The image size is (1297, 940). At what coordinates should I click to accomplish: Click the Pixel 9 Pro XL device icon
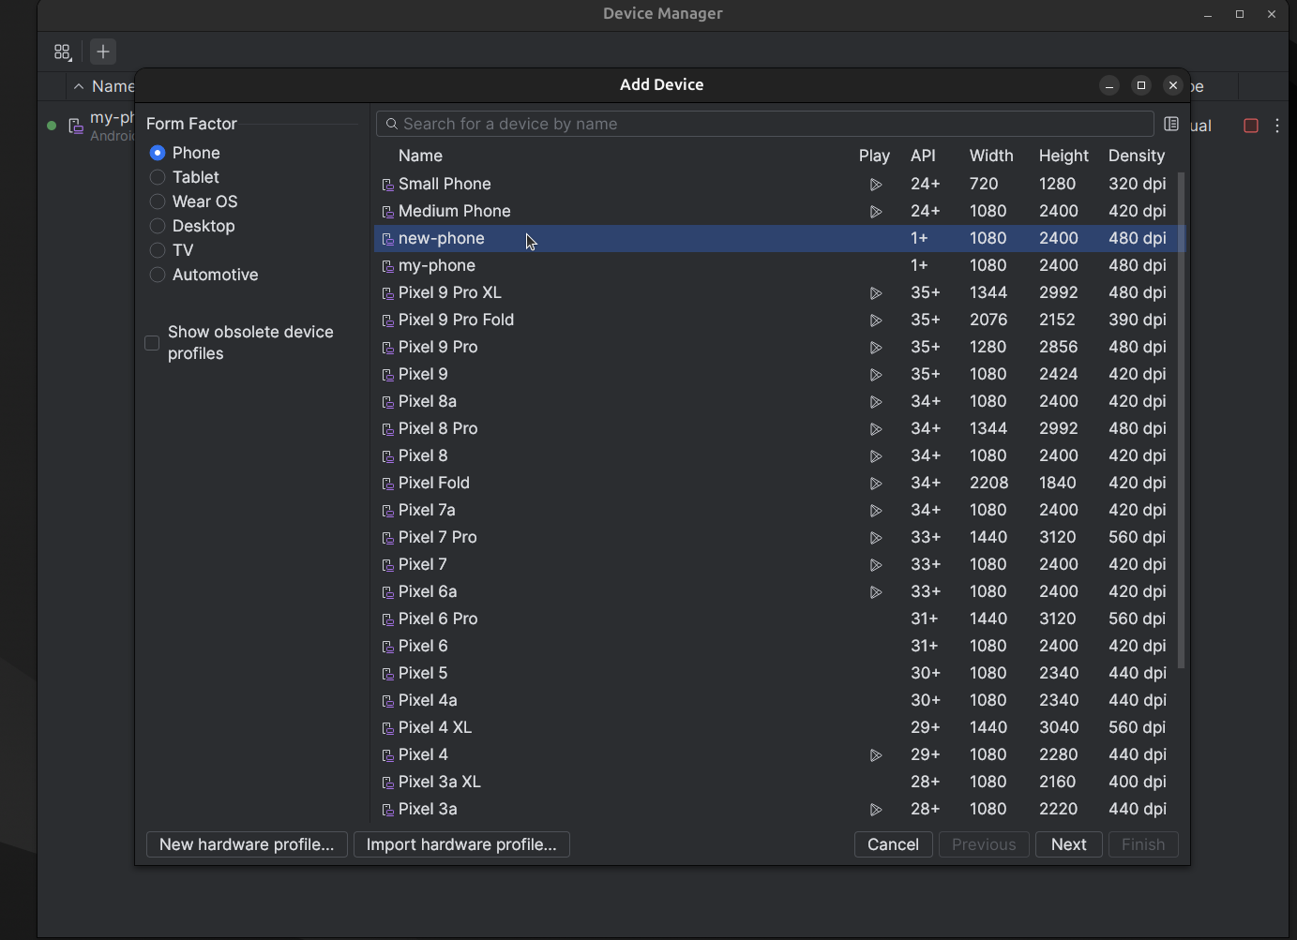(388, 293)
